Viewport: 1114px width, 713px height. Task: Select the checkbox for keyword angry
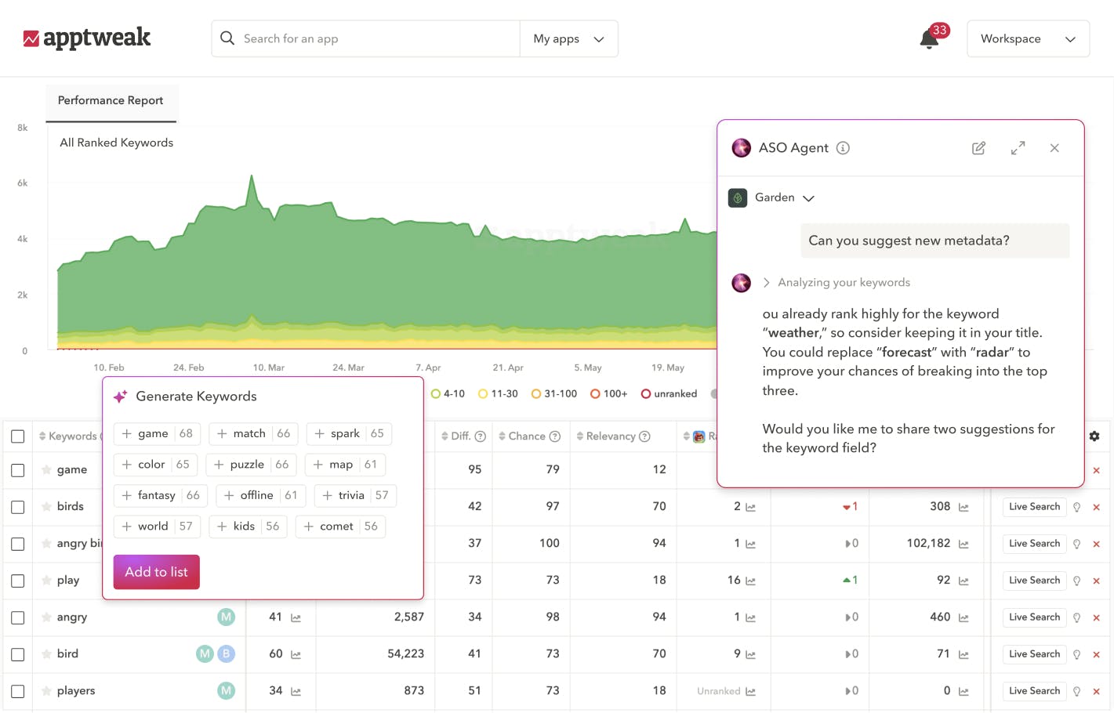point(18,617)
